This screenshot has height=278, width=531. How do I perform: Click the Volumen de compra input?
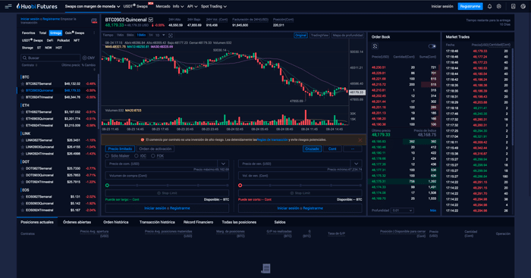click(x=167, y=176)
